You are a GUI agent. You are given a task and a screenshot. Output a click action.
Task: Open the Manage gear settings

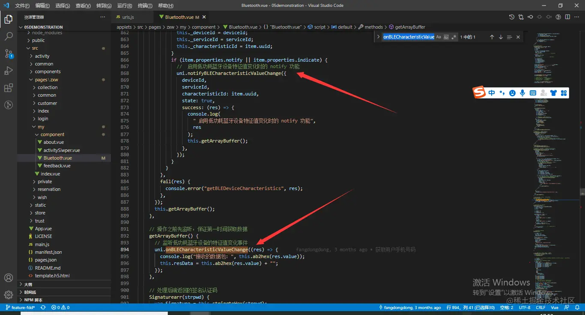click(8, 295)
